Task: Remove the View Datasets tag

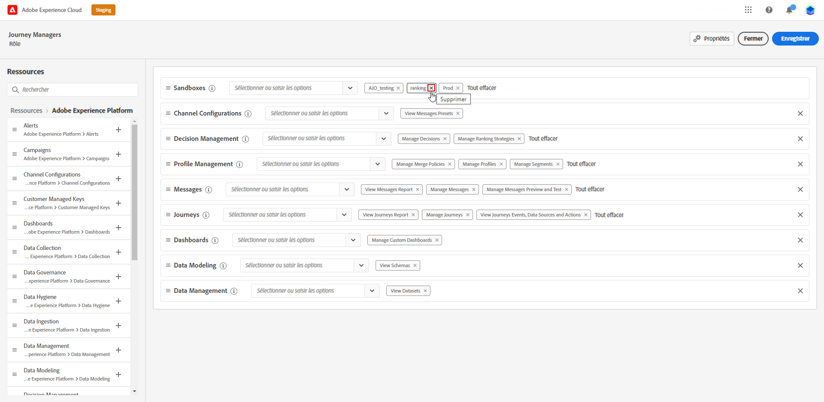Action: pyautogui.click(x=425, y=291)
